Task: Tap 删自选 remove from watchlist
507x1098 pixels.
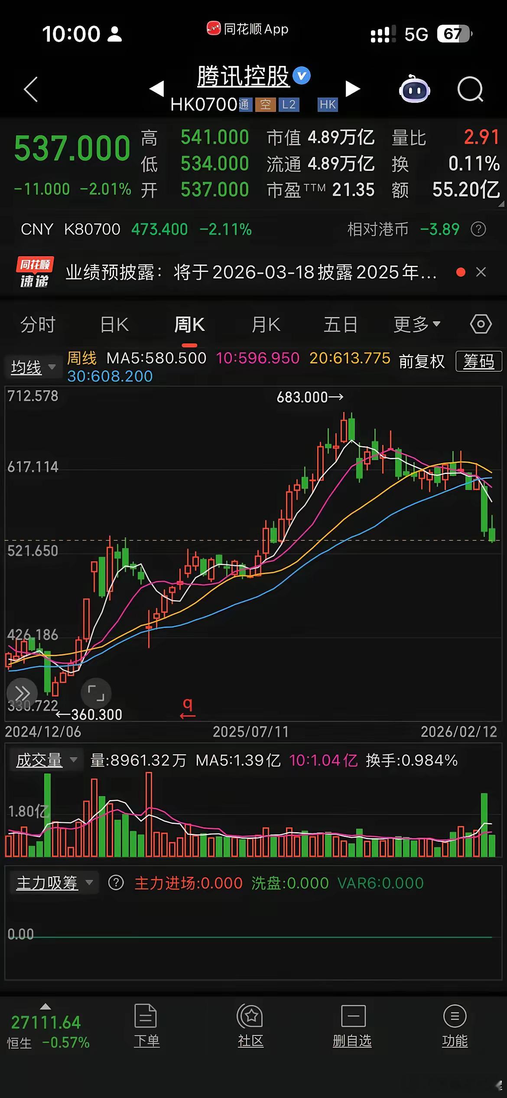Action: 352,1025
